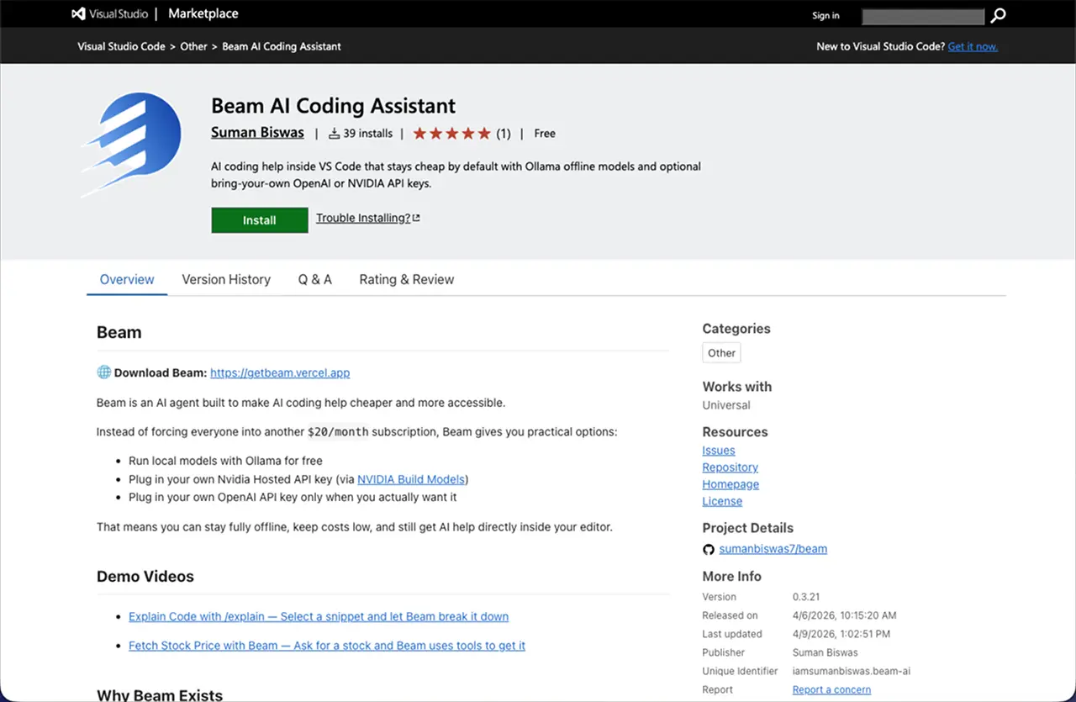
Task: Focus the Marketplace search input field
Action: coord(923,16)
